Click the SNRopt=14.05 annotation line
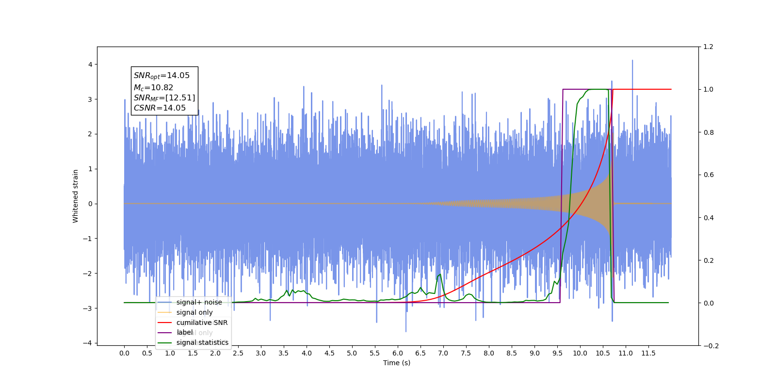The width and height of the screenshot is (776, 388). tap(162, 76)
